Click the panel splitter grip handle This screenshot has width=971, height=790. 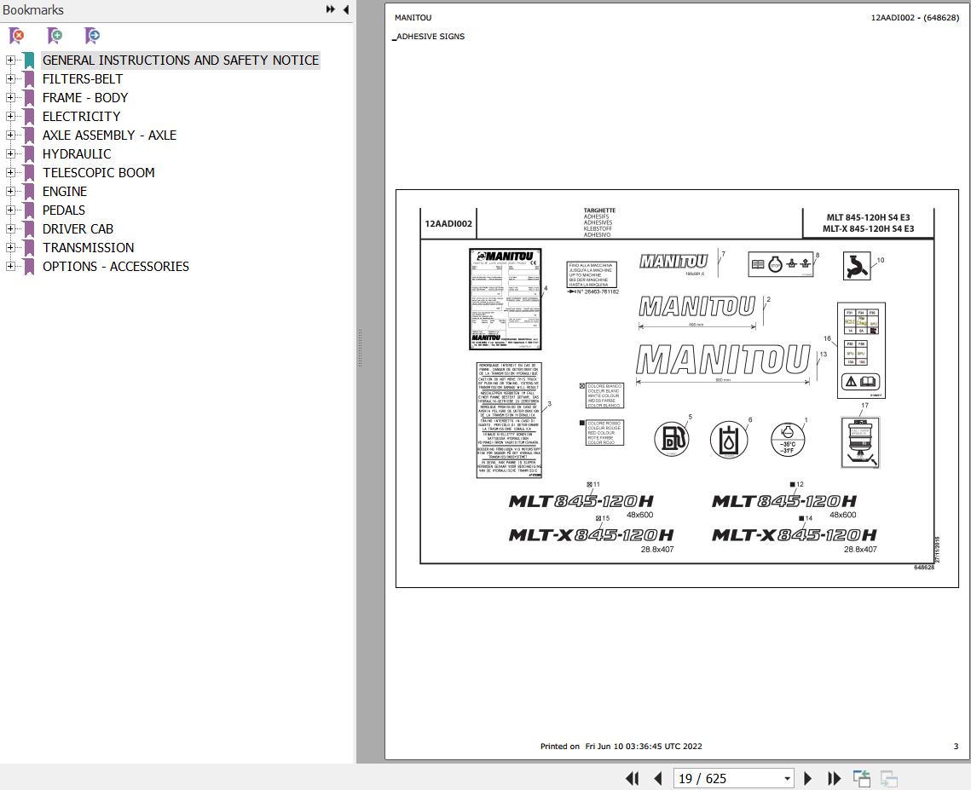point(360,348)
